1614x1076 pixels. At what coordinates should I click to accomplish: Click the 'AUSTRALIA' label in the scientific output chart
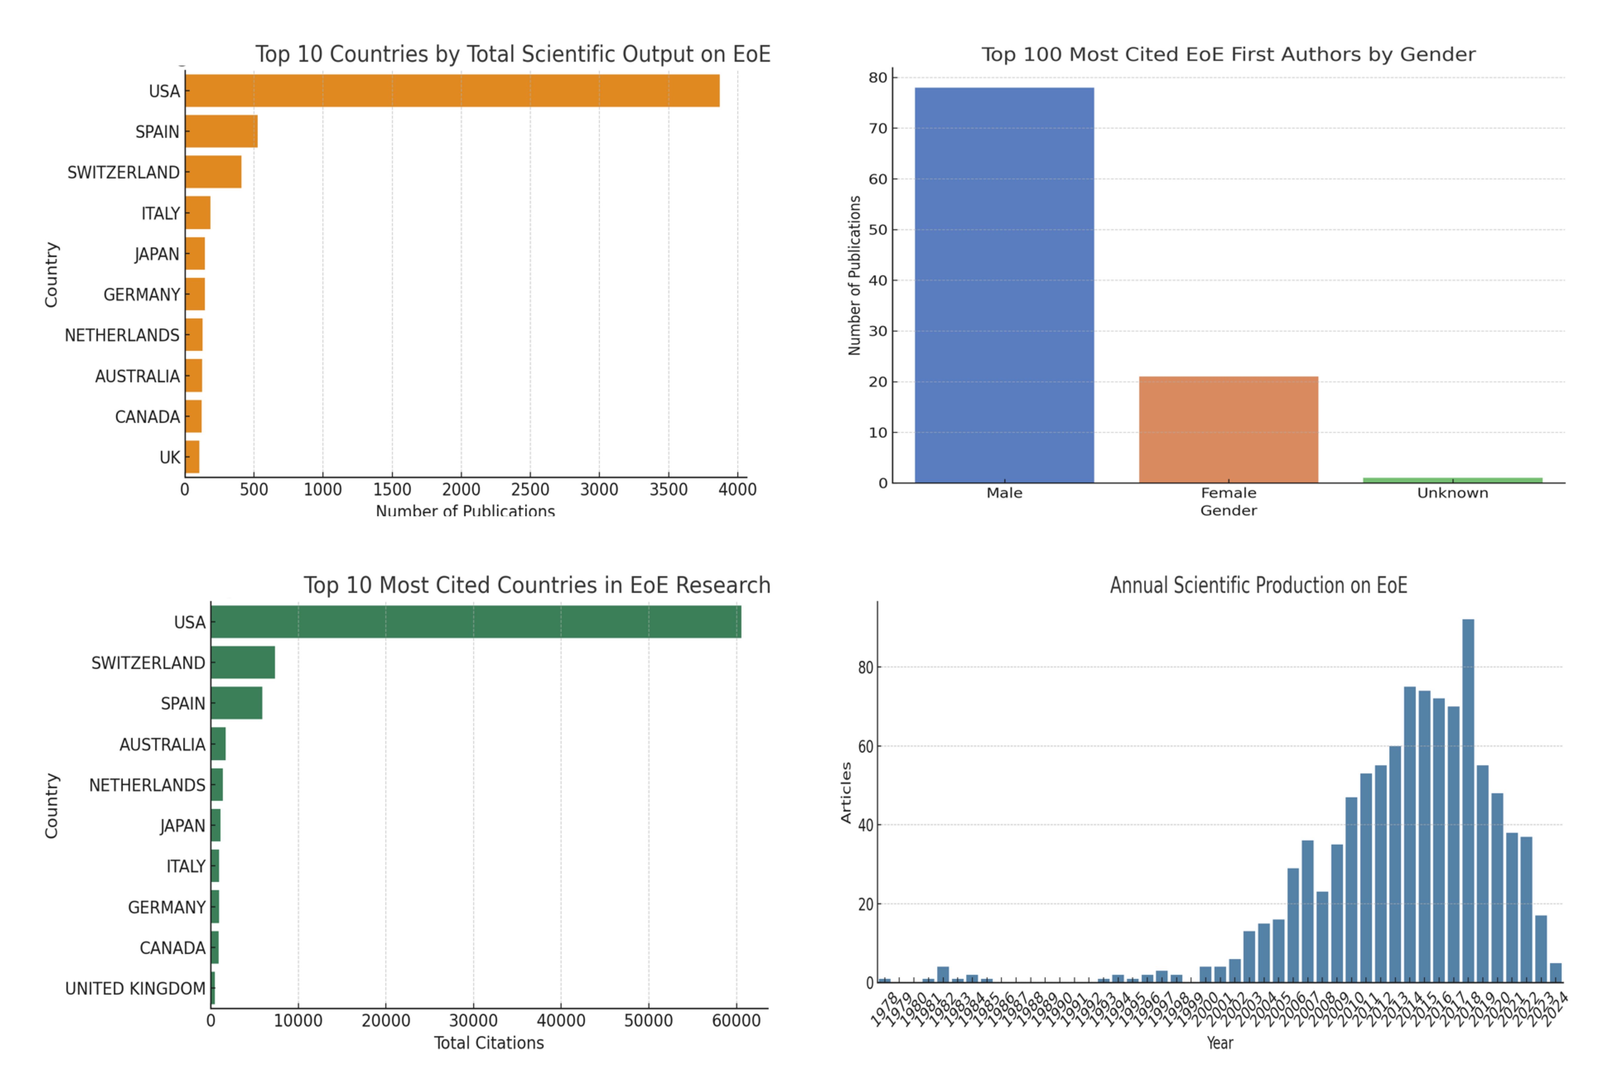[137, 377]
